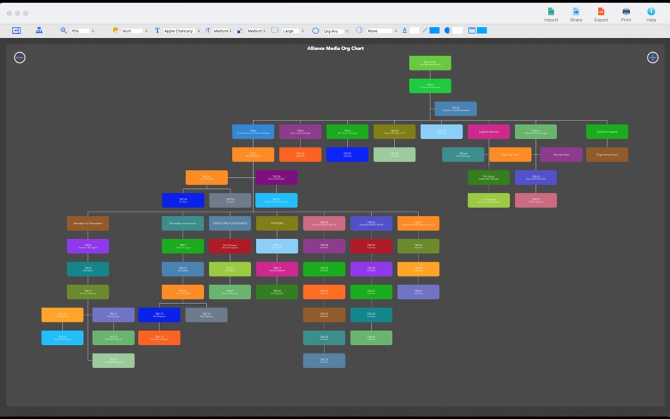Select the TBC62 Admin Support node
Image resolution: width=670 pixels, height=419 pixels.
(x=535, y=200)
